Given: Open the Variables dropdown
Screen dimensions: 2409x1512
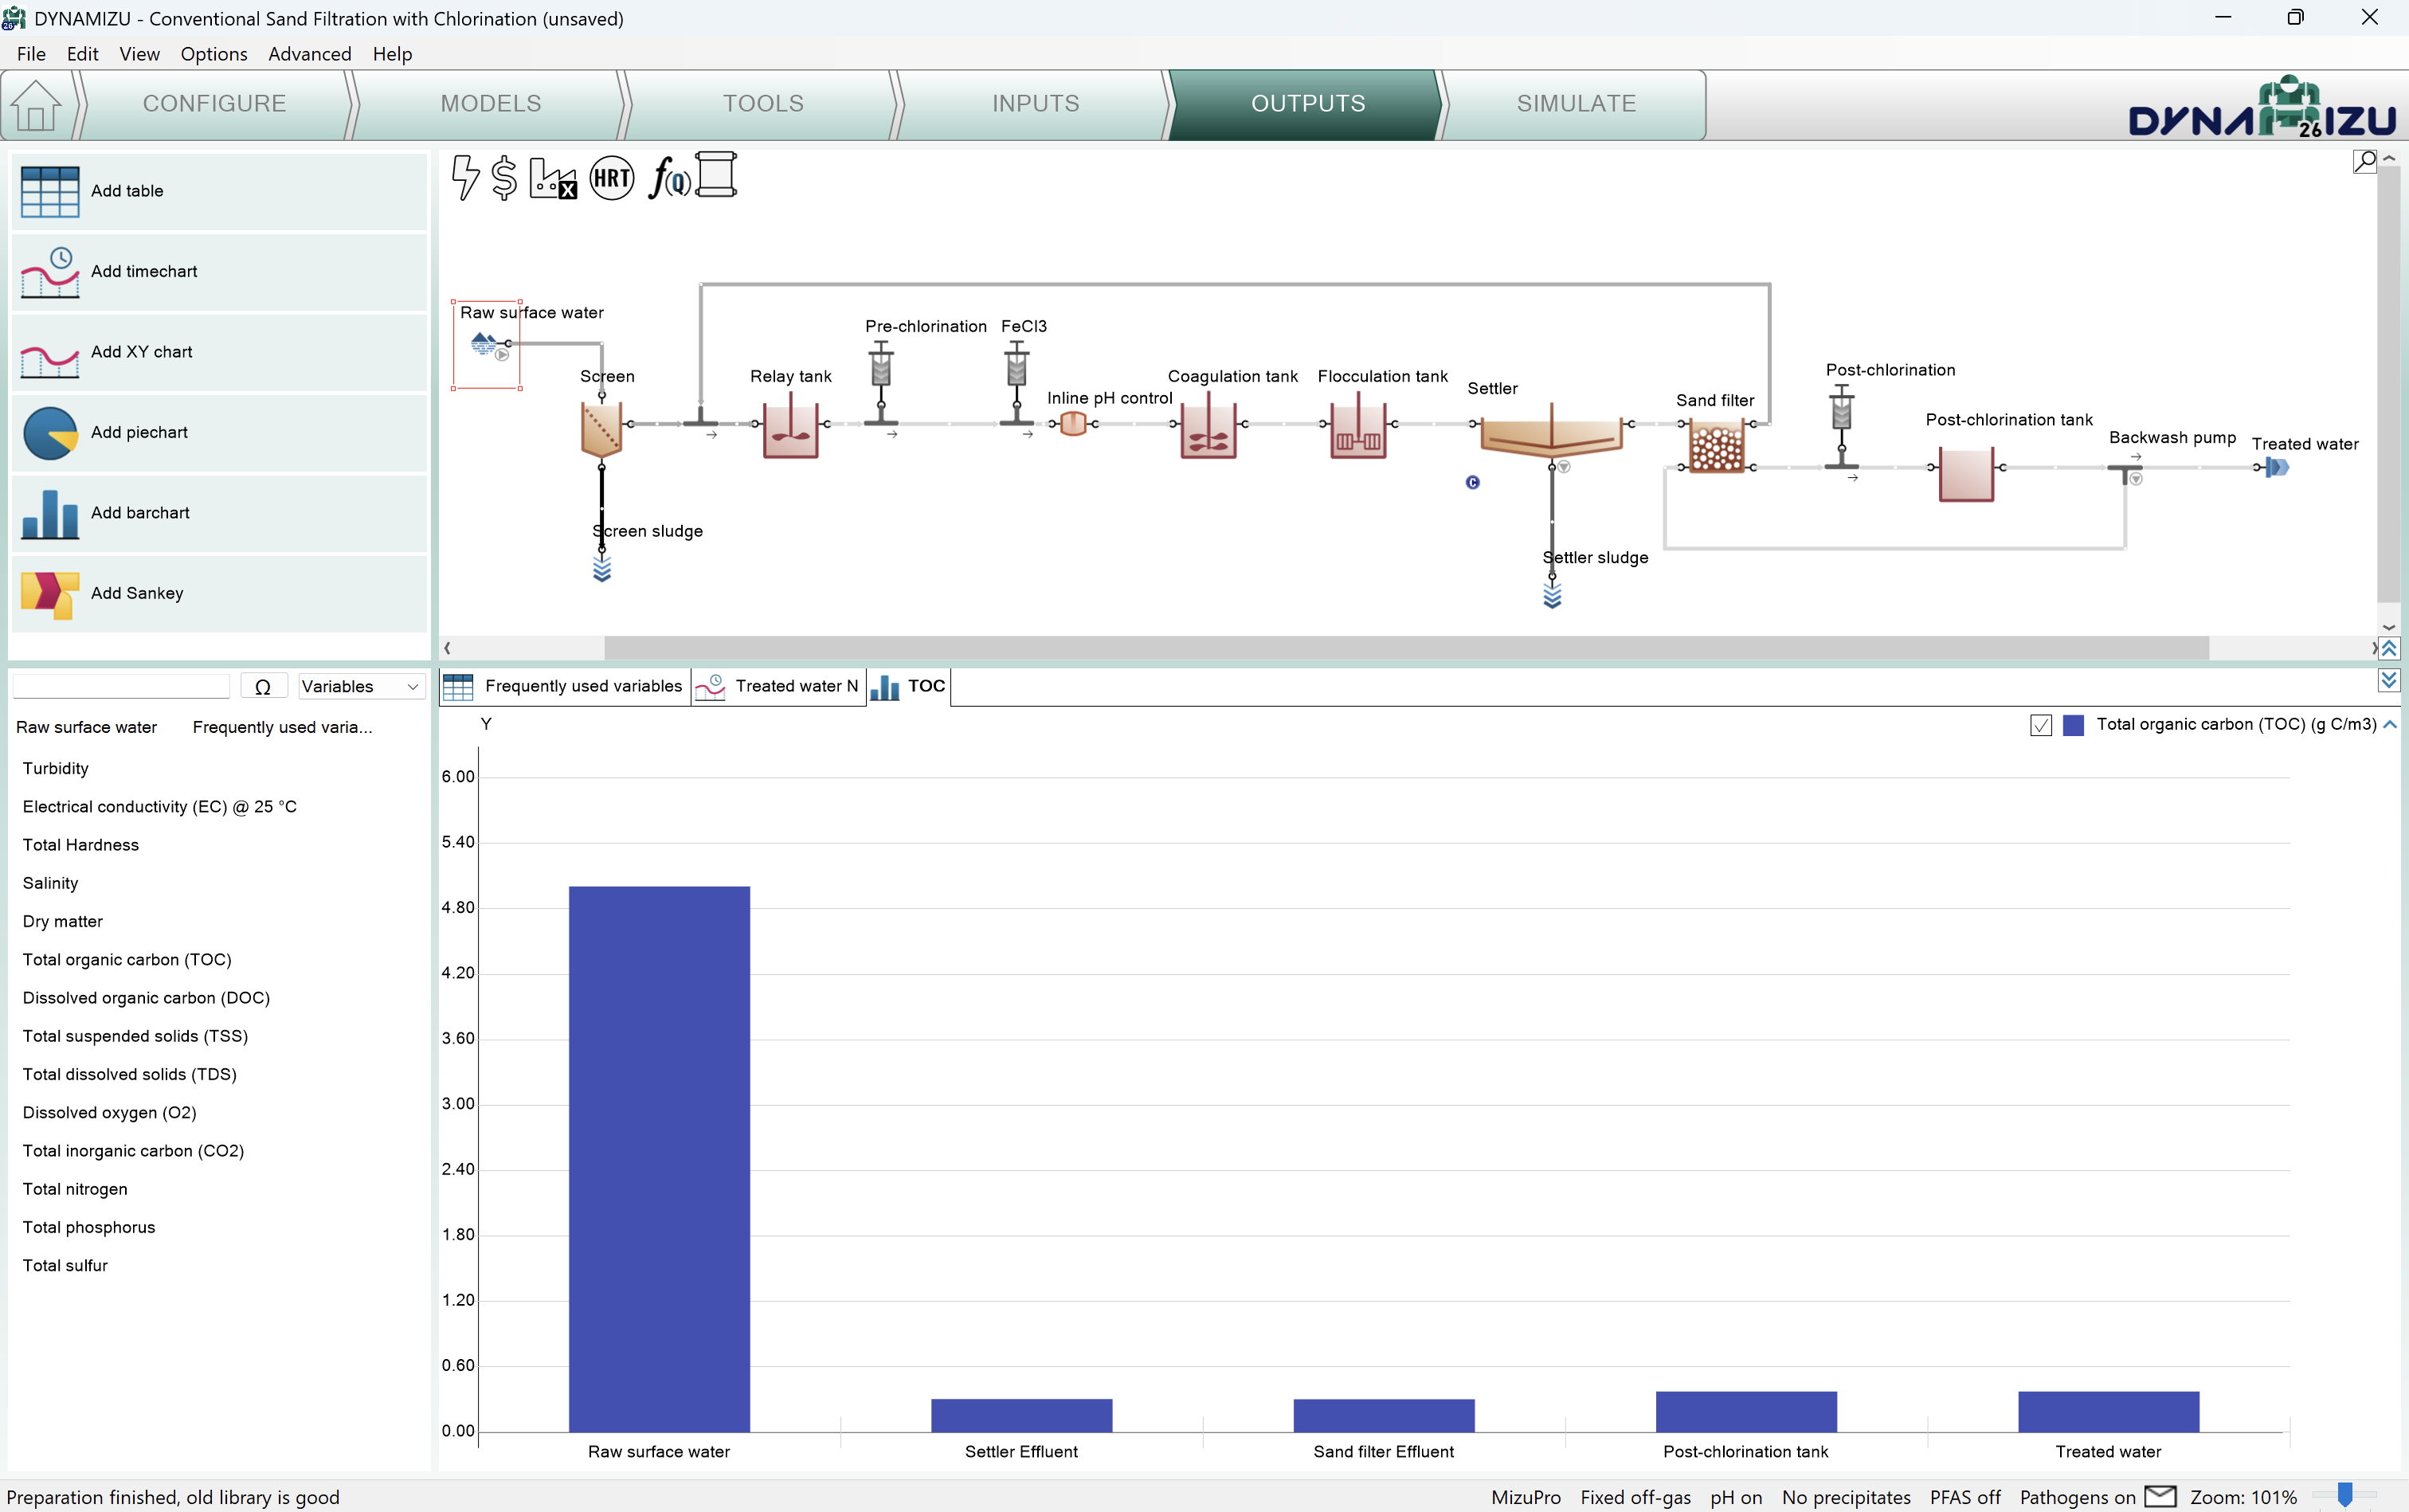Looking at the screenshot, I should pyautogui.click(x=360, y=686).
